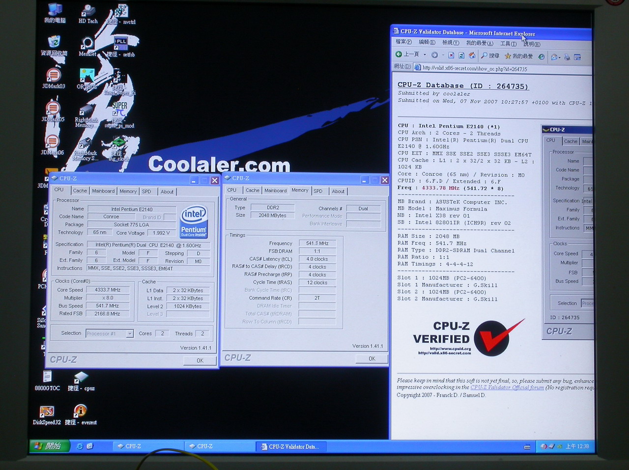Click the Core Voltage 1.992 V value
The width and height of the screenshot is (629, 470).
(x=161, y=233)
